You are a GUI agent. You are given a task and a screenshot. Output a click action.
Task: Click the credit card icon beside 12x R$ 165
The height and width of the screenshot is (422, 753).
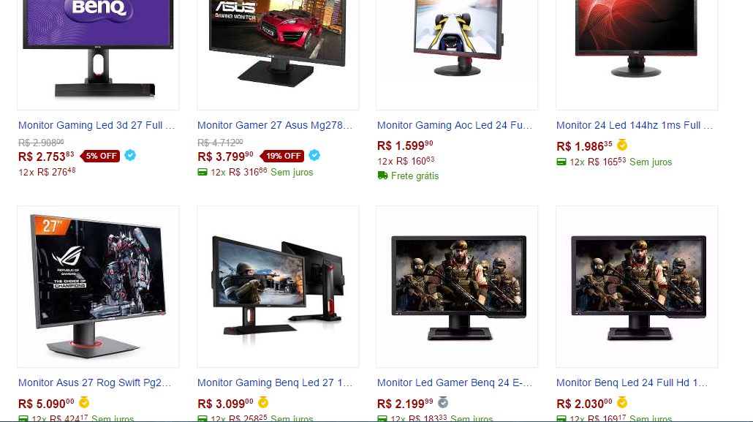pyautogui.click(x=561, y=162)
